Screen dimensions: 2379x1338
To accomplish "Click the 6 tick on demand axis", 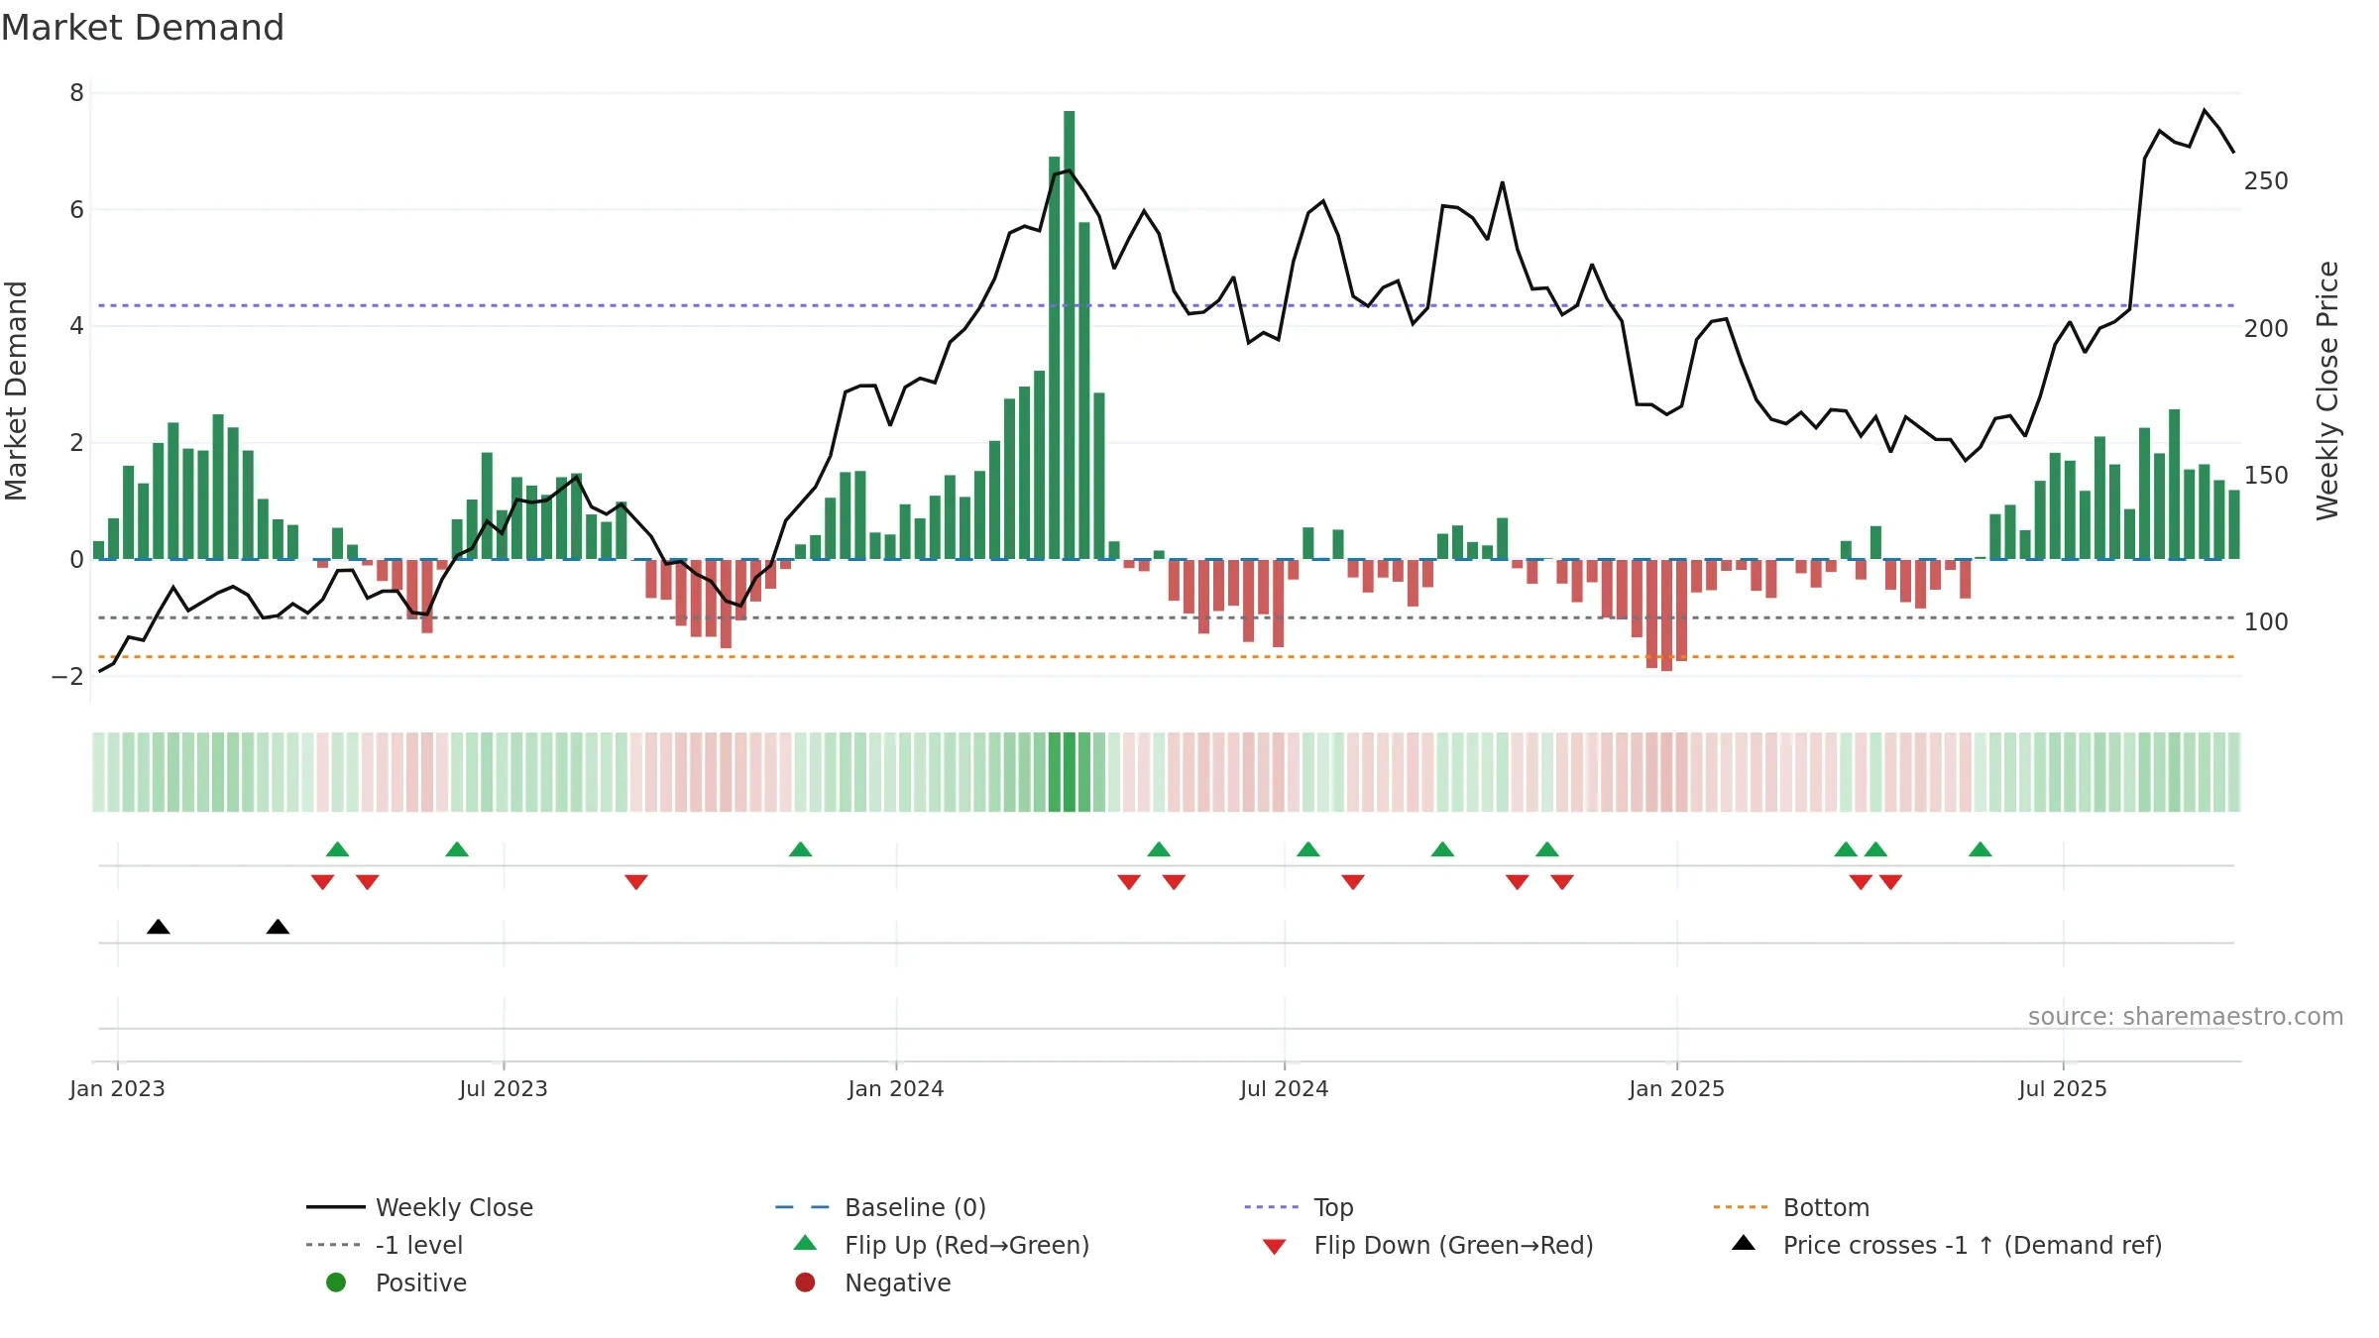I will coord(76,210).
